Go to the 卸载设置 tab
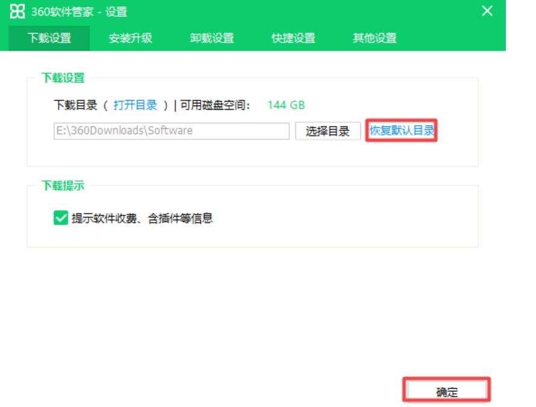 pos(212,38)
